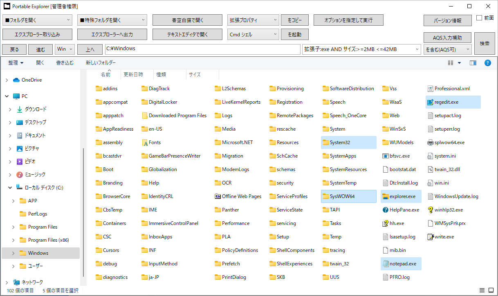This screenshot has height=296, width=498.
Task: Click the OneDrive cloud icon in sidebar
Action: (x=16, y=80)
